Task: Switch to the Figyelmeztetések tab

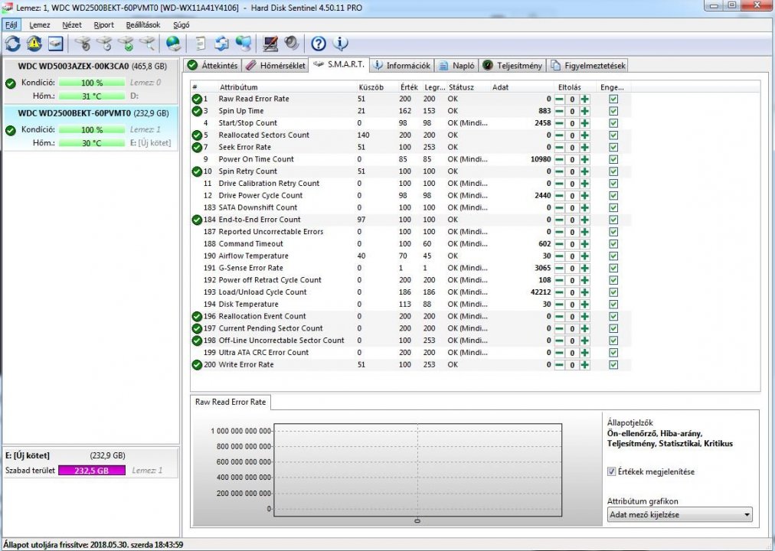Action: pos(587,66)
